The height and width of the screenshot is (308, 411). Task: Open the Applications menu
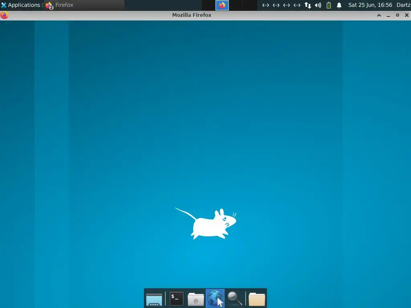point(20,5)
